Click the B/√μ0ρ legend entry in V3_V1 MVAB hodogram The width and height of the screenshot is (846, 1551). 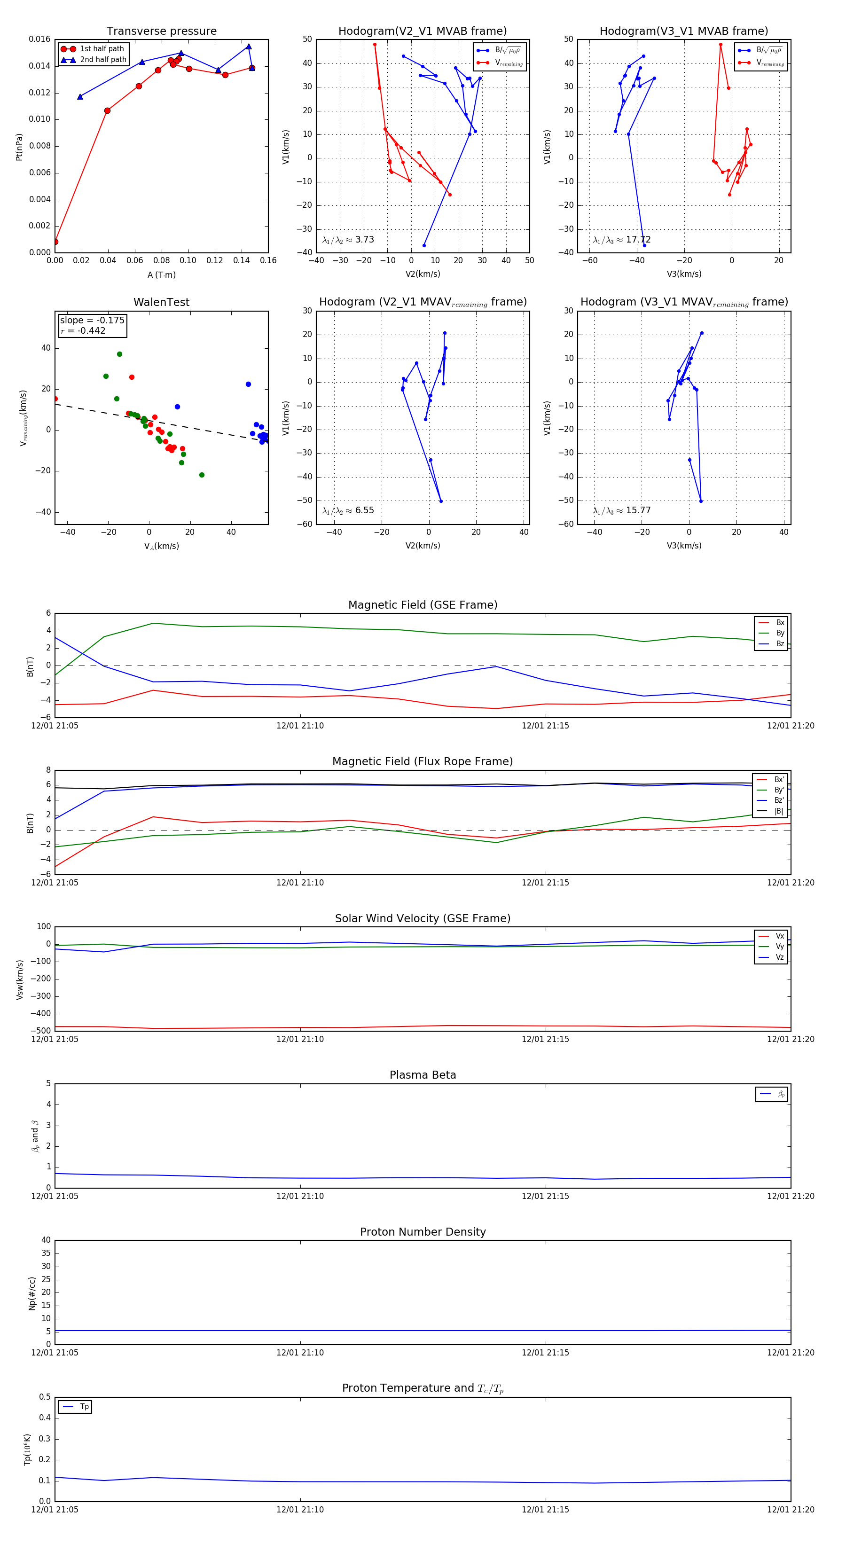(761, 50)
